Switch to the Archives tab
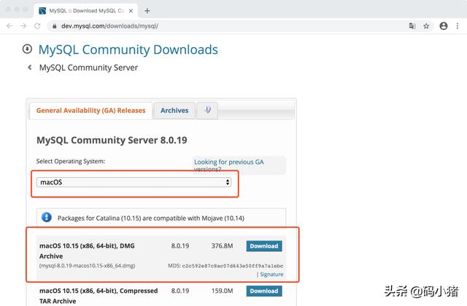The height and width of the screenshot is (306, 467). coord(174,111)
